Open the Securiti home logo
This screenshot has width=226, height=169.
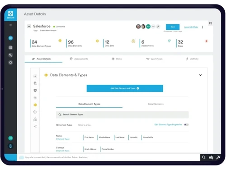(10, 14)
